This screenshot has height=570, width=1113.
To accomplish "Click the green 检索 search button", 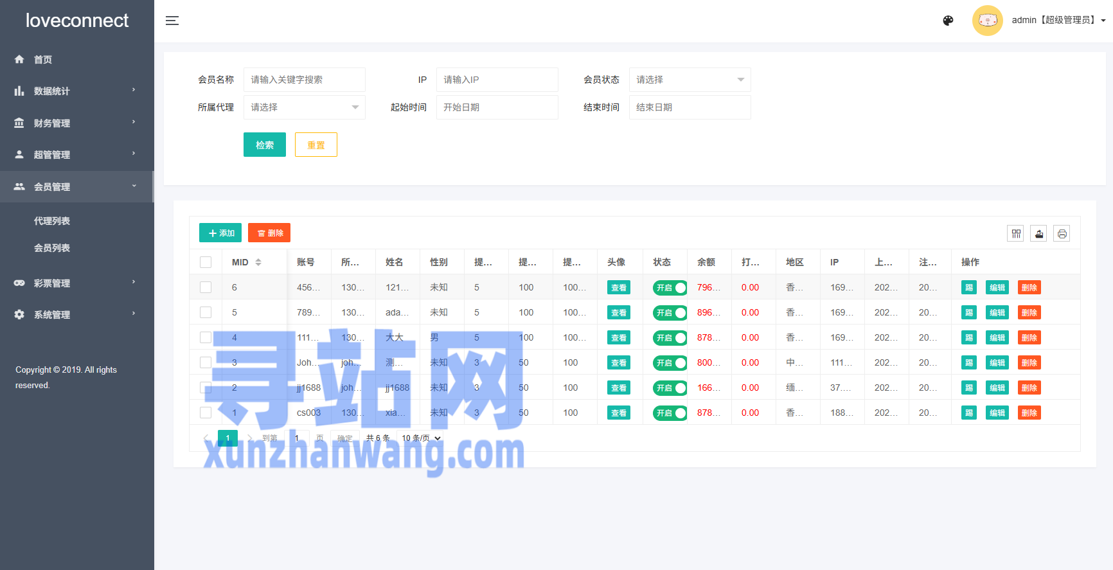I will [264, 145].
